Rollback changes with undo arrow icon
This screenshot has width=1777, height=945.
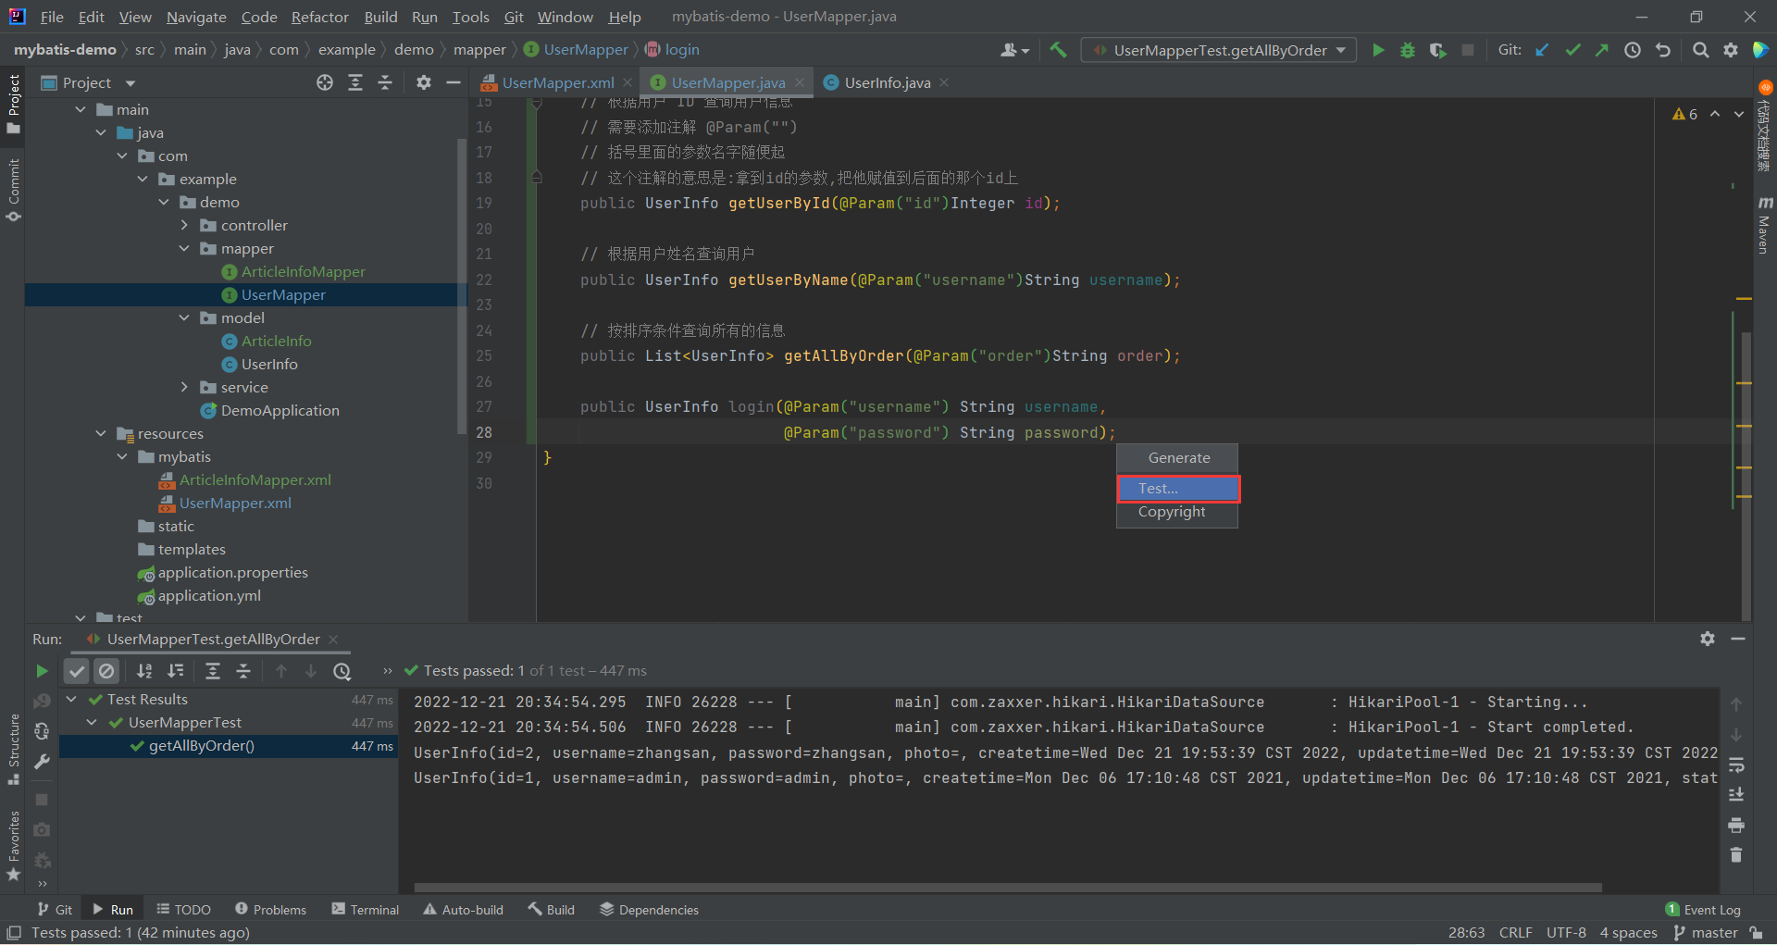click(1663, 50)
